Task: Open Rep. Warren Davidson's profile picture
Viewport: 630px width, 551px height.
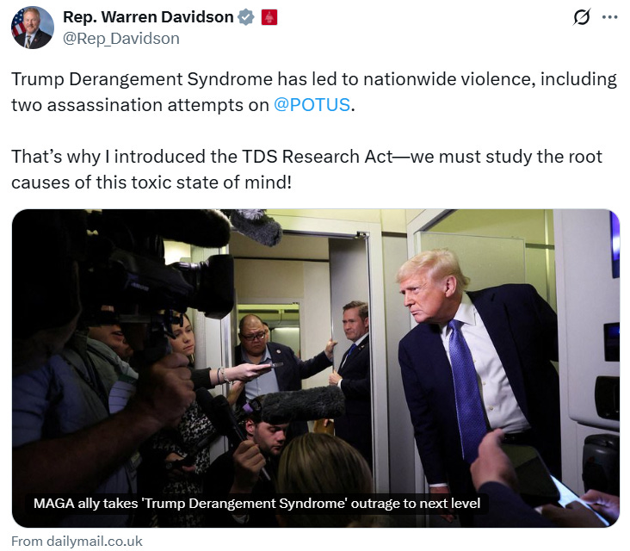Action: [33, 28]
